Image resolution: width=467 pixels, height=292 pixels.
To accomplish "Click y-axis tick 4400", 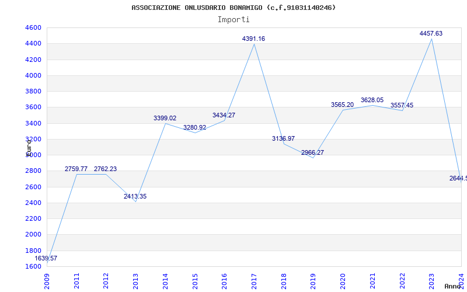I will pyautogui.click(x=34, y=43).
